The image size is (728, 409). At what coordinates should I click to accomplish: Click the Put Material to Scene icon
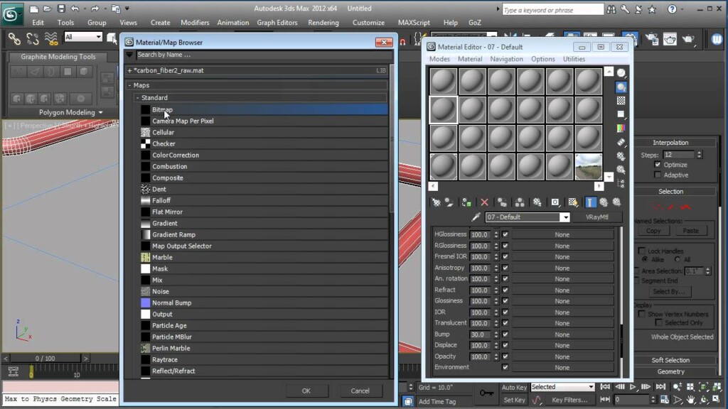449,202
